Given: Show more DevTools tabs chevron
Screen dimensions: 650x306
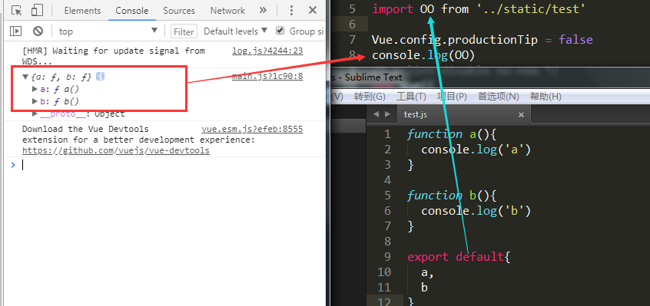Looking at the screenshot, I should (x=263, y=10).
